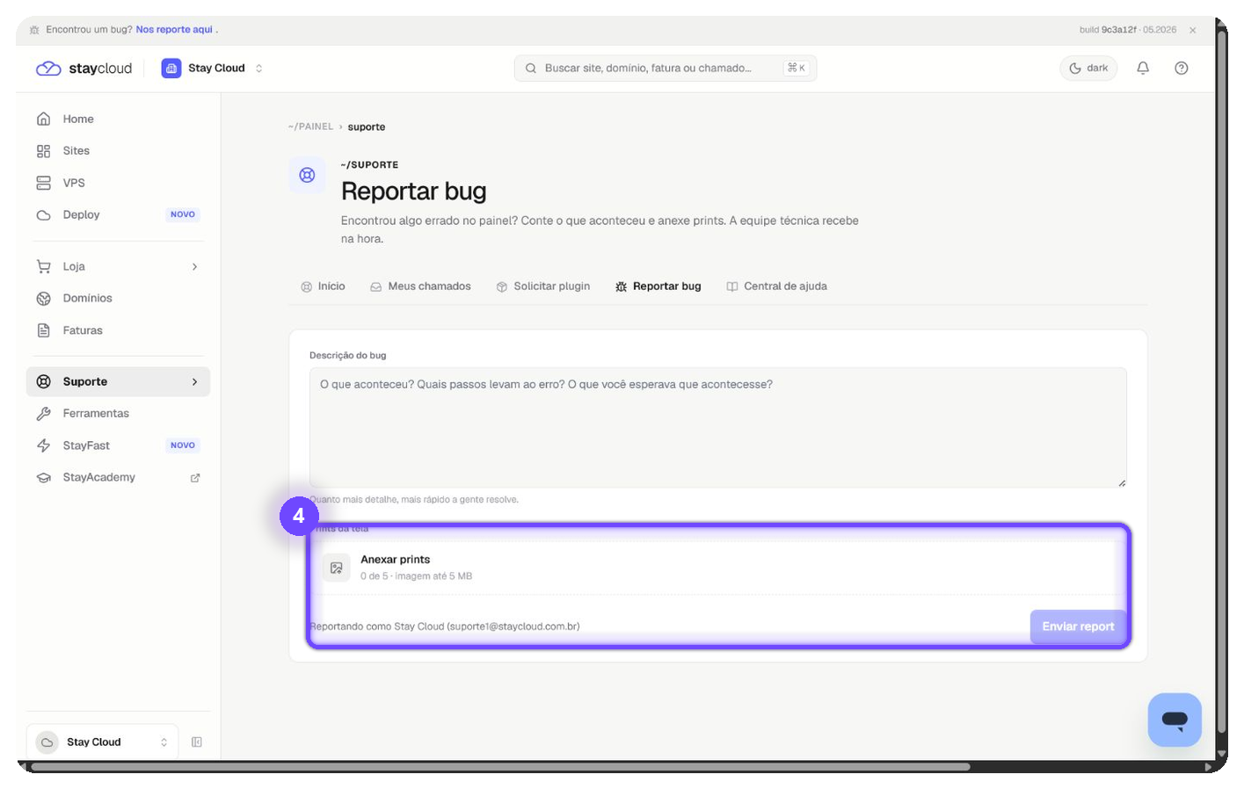1244x789 pixels.
Task: Open the Deploy section
Action: pyautogui.click(x=119, y=214)
